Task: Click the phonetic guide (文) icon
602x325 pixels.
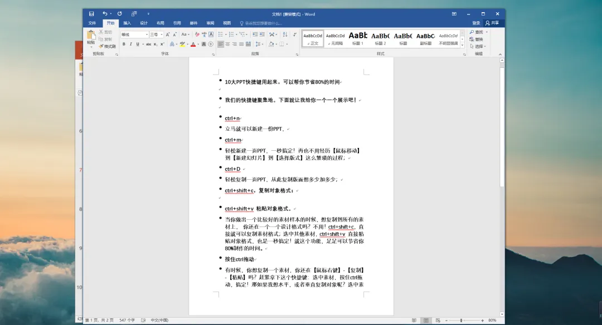Action: pyautogui.click(x=204, y=35)
